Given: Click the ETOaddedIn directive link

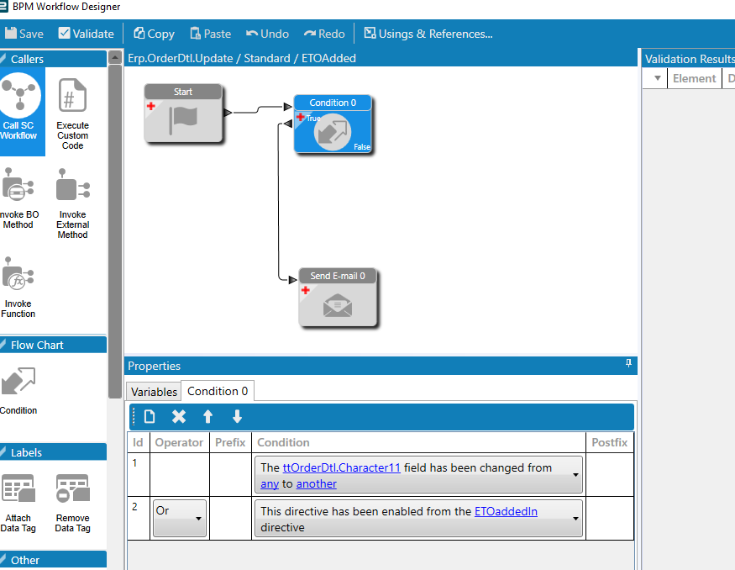Looking at the screenshot, I should (506, 511).
